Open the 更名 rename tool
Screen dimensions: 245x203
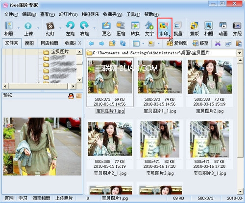coord(106,28)
